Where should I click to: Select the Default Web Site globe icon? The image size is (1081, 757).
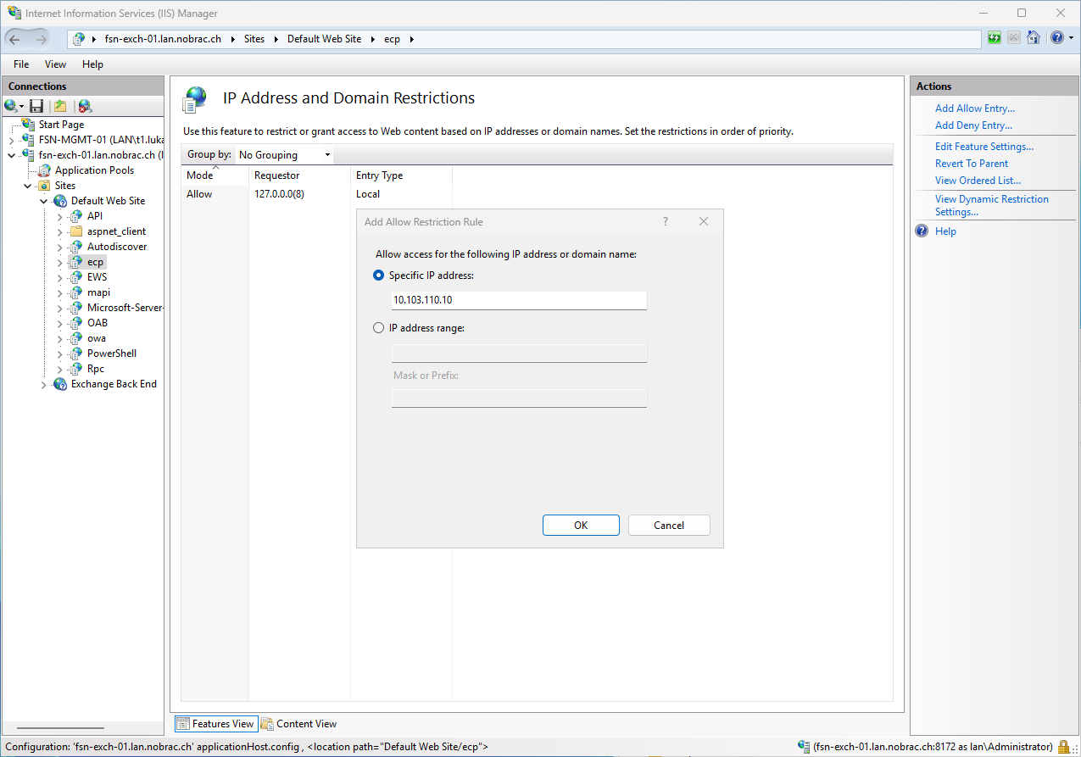click(60, 201)
